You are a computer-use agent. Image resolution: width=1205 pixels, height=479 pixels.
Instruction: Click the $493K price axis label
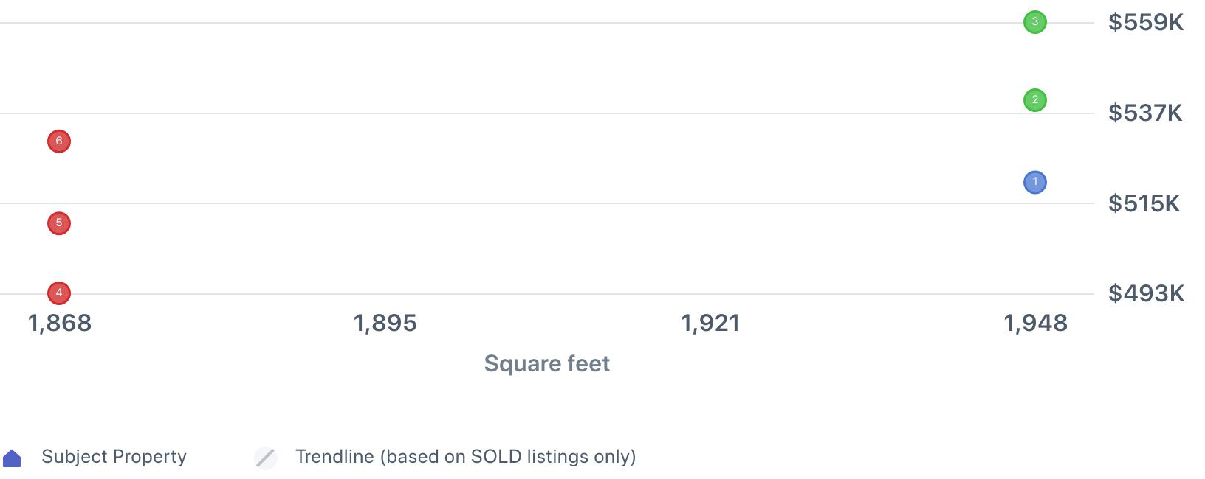pyautogui.click(x=1146, y=294)
